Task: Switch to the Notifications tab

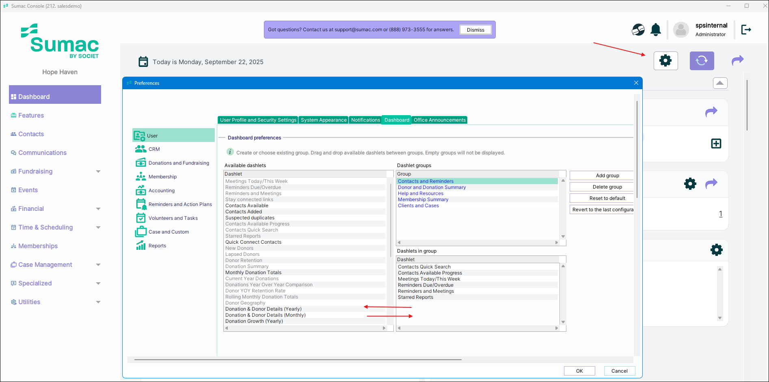Action: 365,120
